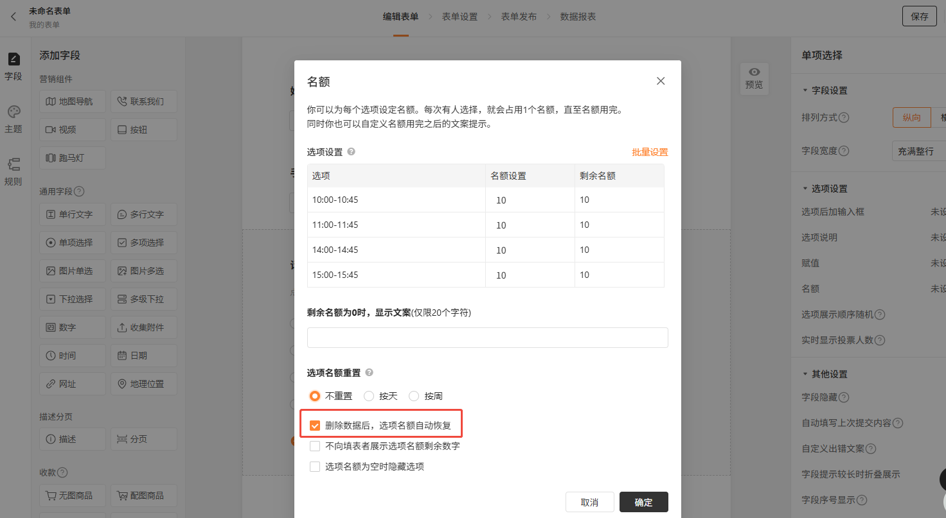Viewport: 946px width, 518px height.
Task: Close the 名额 dialog with X
Action: 660,81
